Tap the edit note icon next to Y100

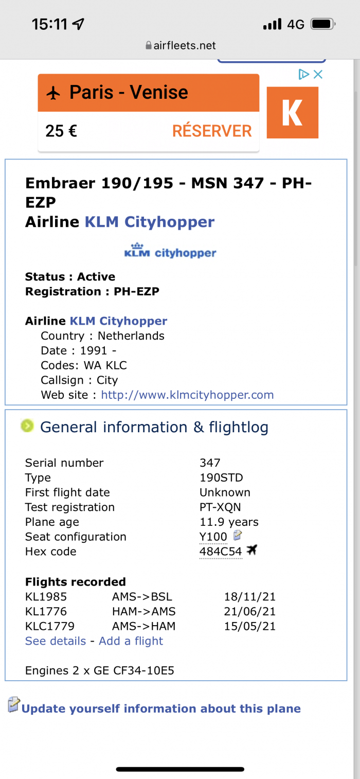click(237, 536)
